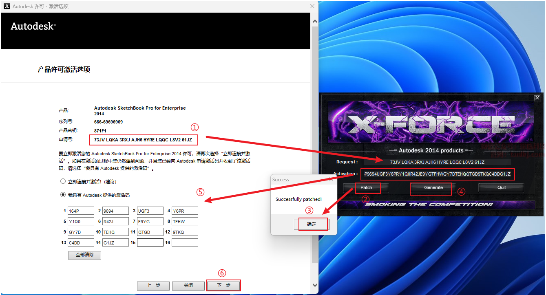Click the vertical scrollbar thumb in Autodesk window
This screenshot has height=295, width=546.
314,145
